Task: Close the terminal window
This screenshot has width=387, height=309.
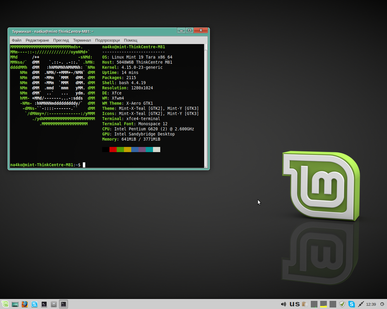Action: pyautogui.click(x=200, y=30)
